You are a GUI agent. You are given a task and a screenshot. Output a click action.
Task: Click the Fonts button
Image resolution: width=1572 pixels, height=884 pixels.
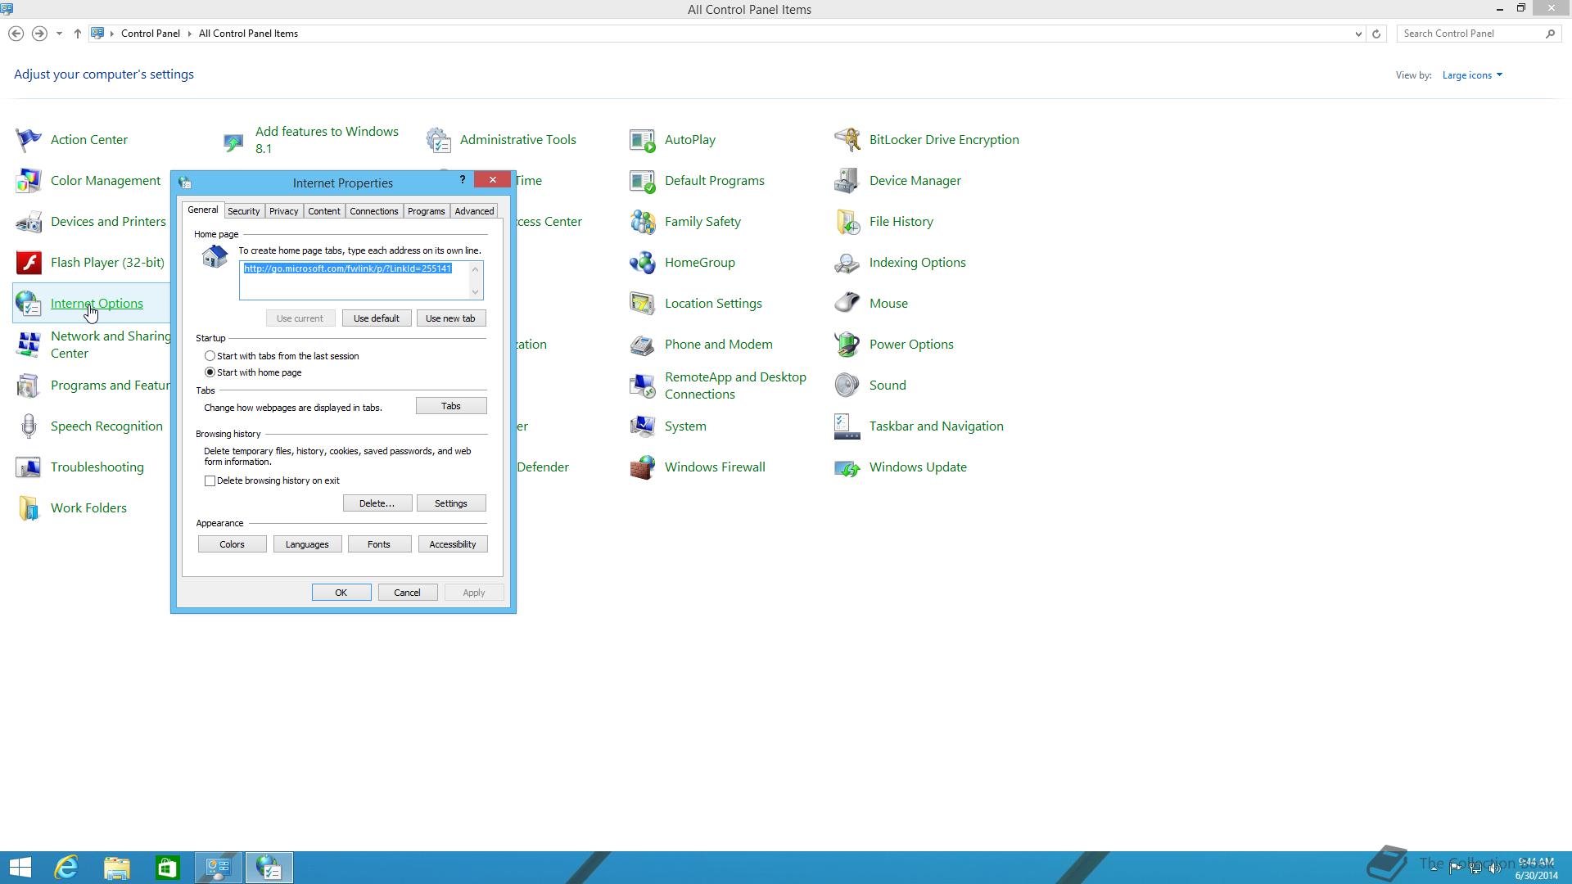(379, 544)
